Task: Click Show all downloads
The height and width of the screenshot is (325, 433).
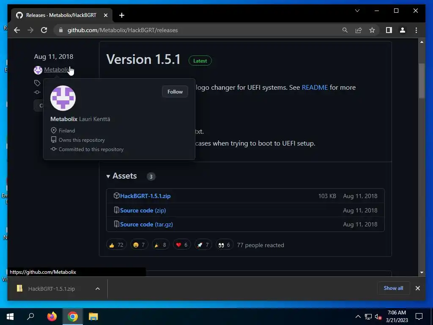Action: (393, 288)
